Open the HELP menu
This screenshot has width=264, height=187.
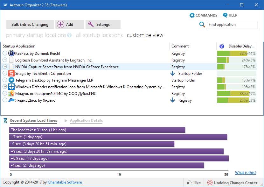pyautogui.click(x=230, y=15)
